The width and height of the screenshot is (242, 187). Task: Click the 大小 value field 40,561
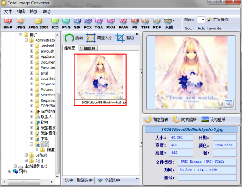coord(181,138)
